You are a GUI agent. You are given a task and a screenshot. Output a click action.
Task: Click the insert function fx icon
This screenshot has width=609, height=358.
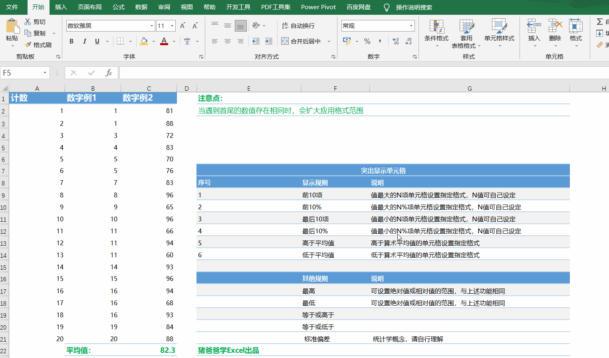(x=108, y=73)
